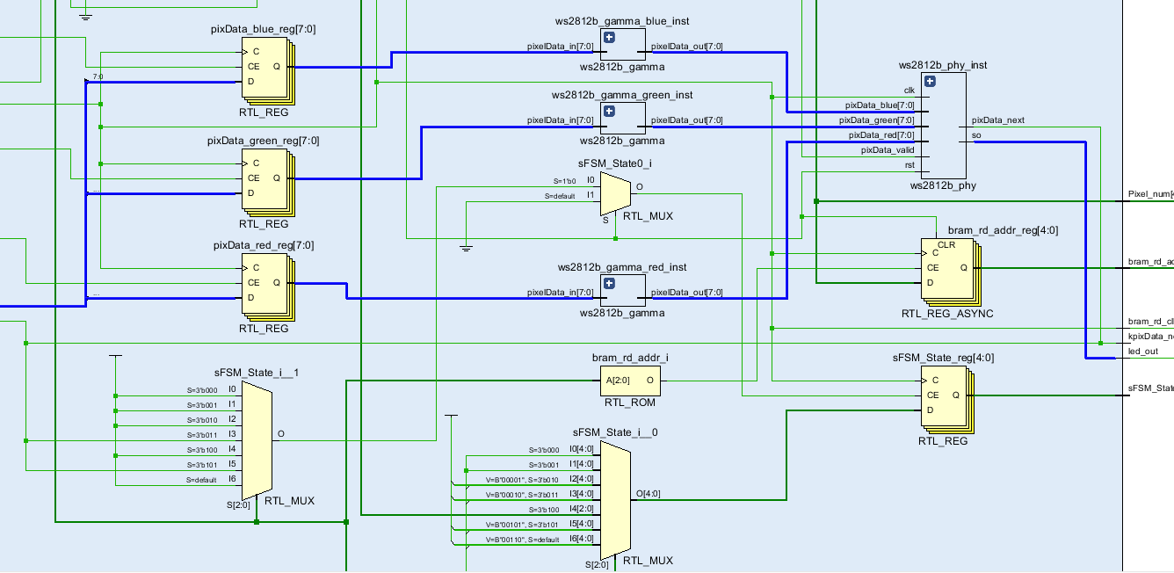Viewport: 1174px width, 573px height.
Task: Select the pixData_green_reg register cell
Action: (x=266, y=182)
